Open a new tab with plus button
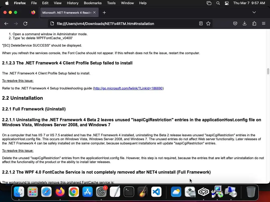The width and height of the screenshot is (270, 202). point(104,13)
